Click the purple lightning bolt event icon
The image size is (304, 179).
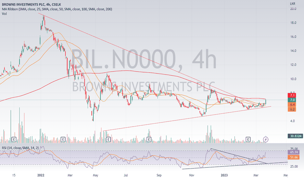266,139
